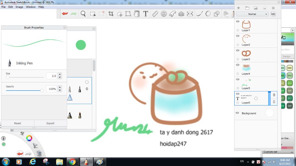This screenshot has width=296, height=166.
Task: Toggle visibility of Layer3
Action: click(x=238, y=50)
